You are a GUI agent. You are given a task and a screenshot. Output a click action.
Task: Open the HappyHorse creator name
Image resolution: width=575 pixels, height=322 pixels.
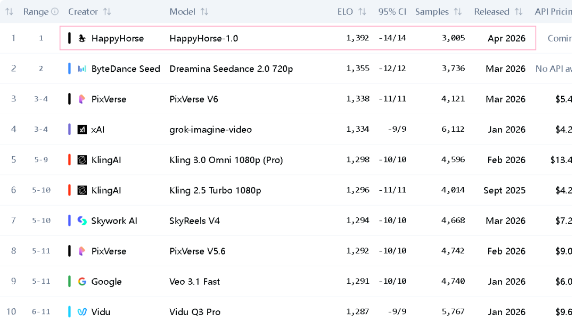[117, 38]
